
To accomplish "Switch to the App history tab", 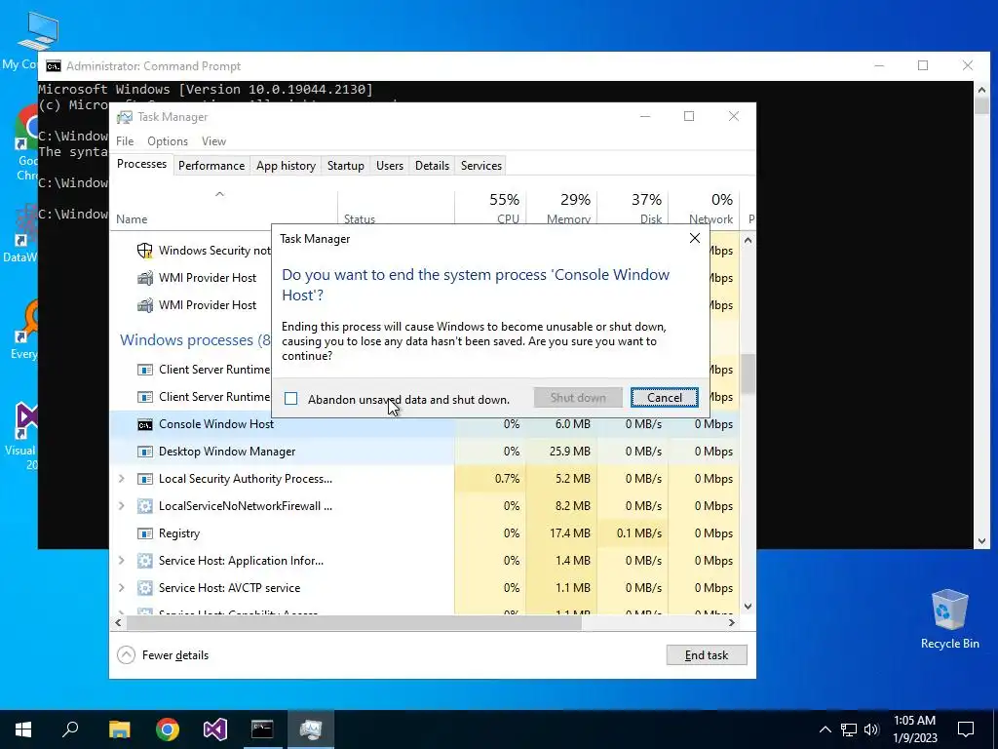I will [286, 166].
